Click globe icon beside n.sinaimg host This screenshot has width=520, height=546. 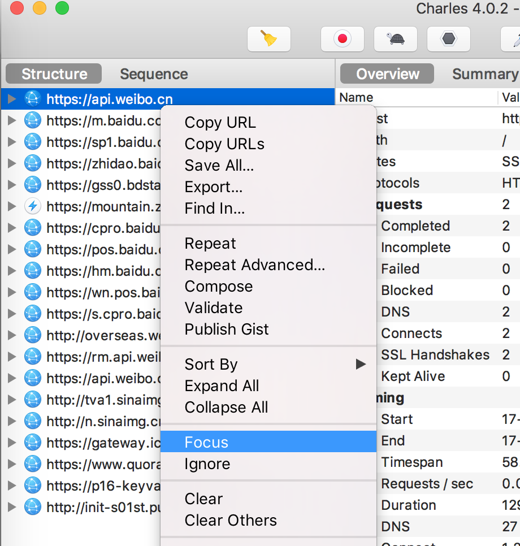pos(33,421)
